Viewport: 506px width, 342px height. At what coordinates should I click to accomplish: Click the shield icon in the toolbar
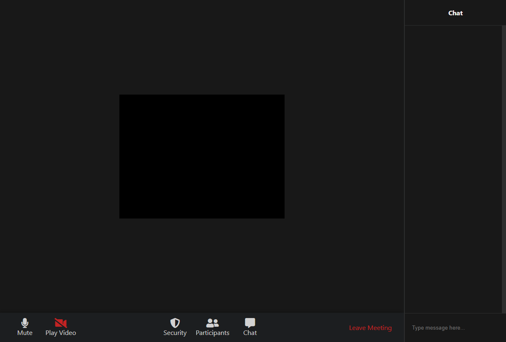pos(175,323)
